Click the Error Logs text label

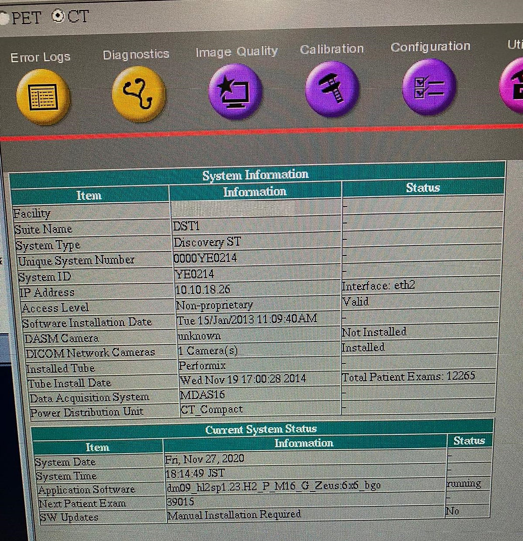40,57
